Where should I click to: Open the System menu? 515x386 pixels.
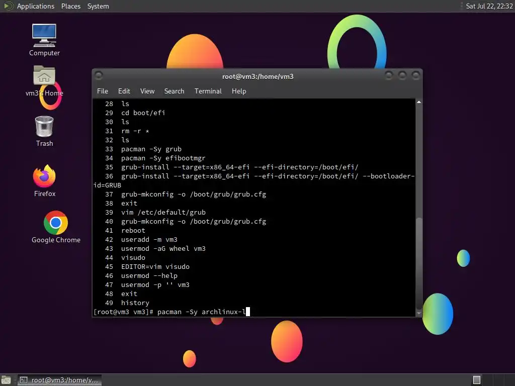point(98,6)
